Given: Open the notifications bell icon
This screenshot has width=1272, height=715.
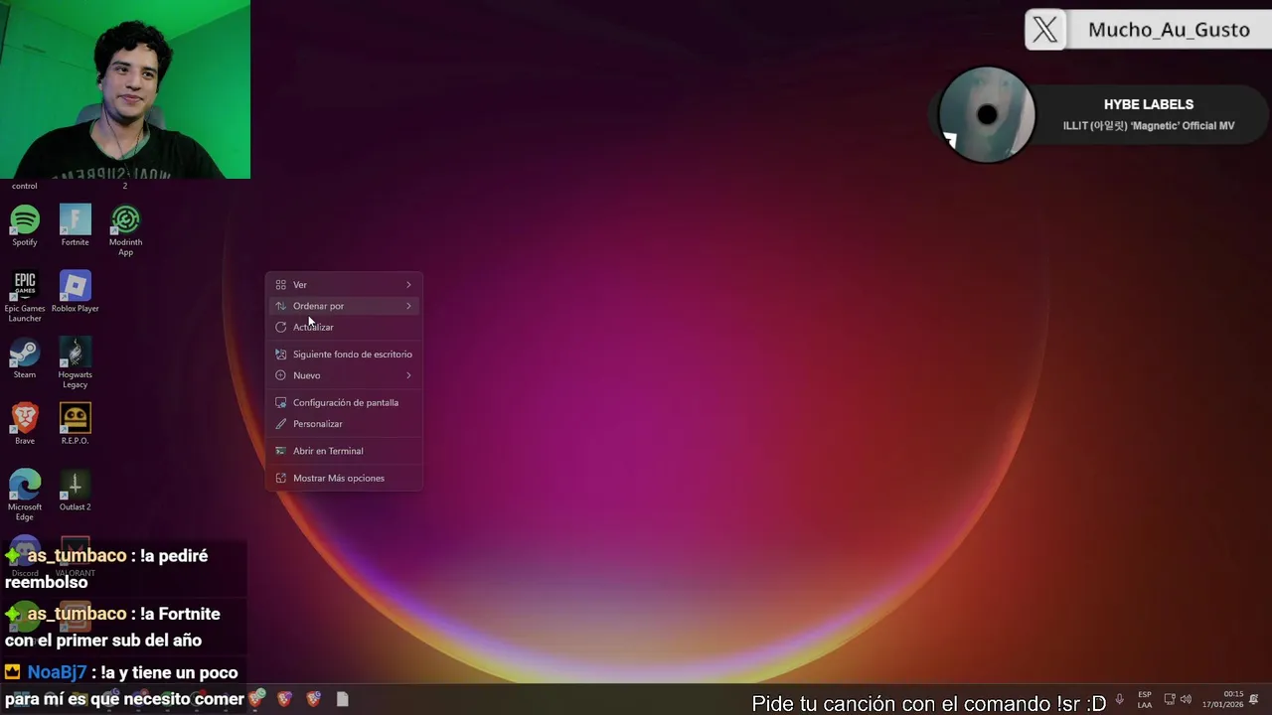Looking at the screenshot, I should (1254, 699).
